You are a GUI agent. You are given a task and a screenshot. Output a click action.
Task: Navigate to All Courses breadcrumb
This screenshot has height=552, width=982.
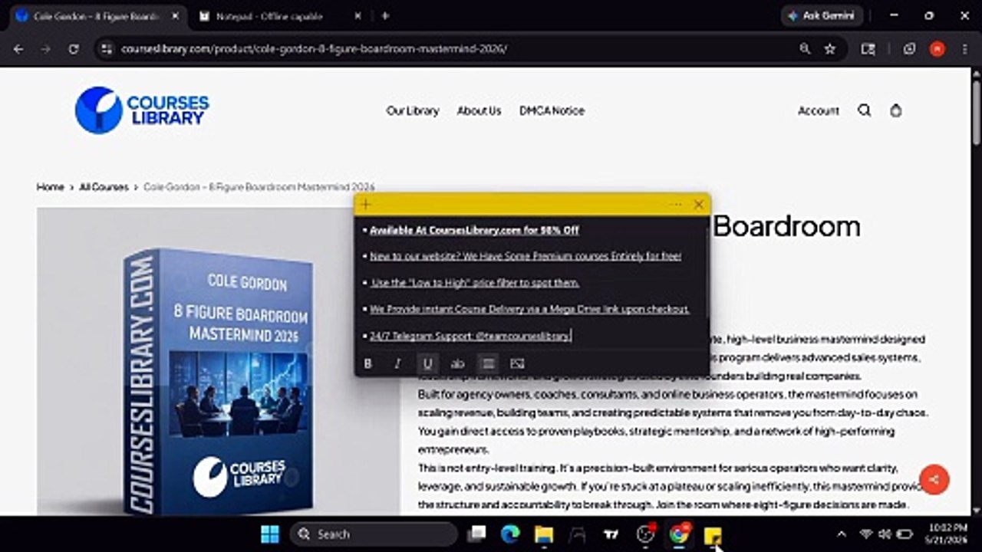point(104,187)
